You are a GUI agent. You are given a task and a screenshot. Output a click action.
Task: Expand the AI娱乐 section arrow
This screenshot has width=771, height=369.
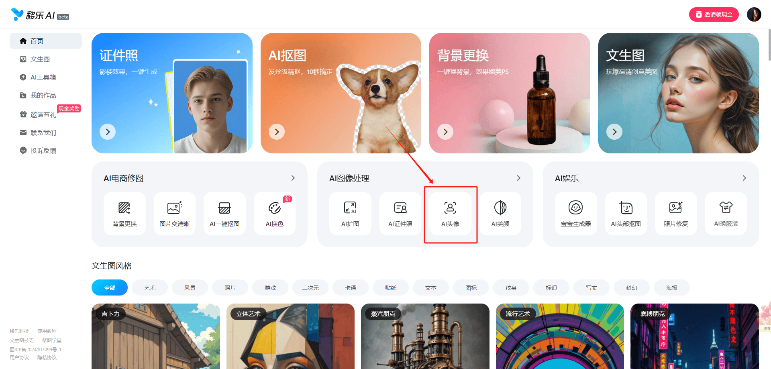click(x=744, y=178)
